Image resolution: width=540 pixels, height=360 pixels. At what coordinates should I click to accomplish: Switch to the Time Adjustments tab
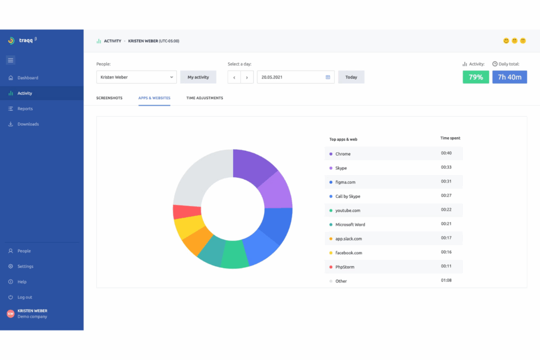205,98
